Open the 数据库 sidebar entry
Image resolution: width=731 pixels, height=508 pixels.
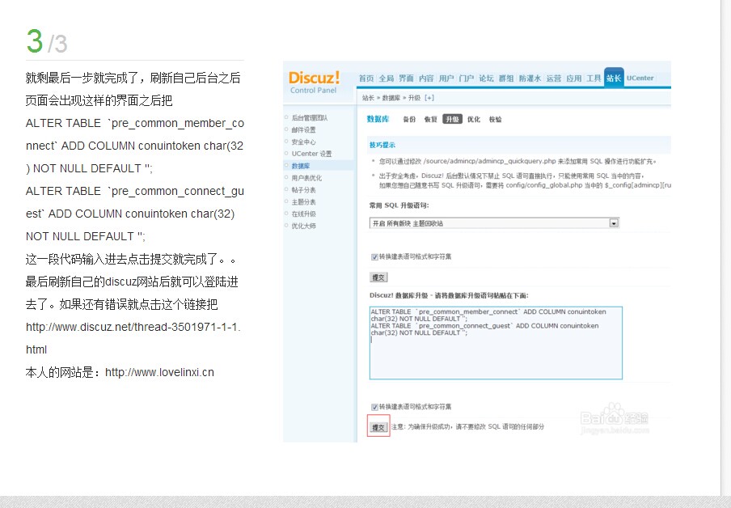coord(301,164)
